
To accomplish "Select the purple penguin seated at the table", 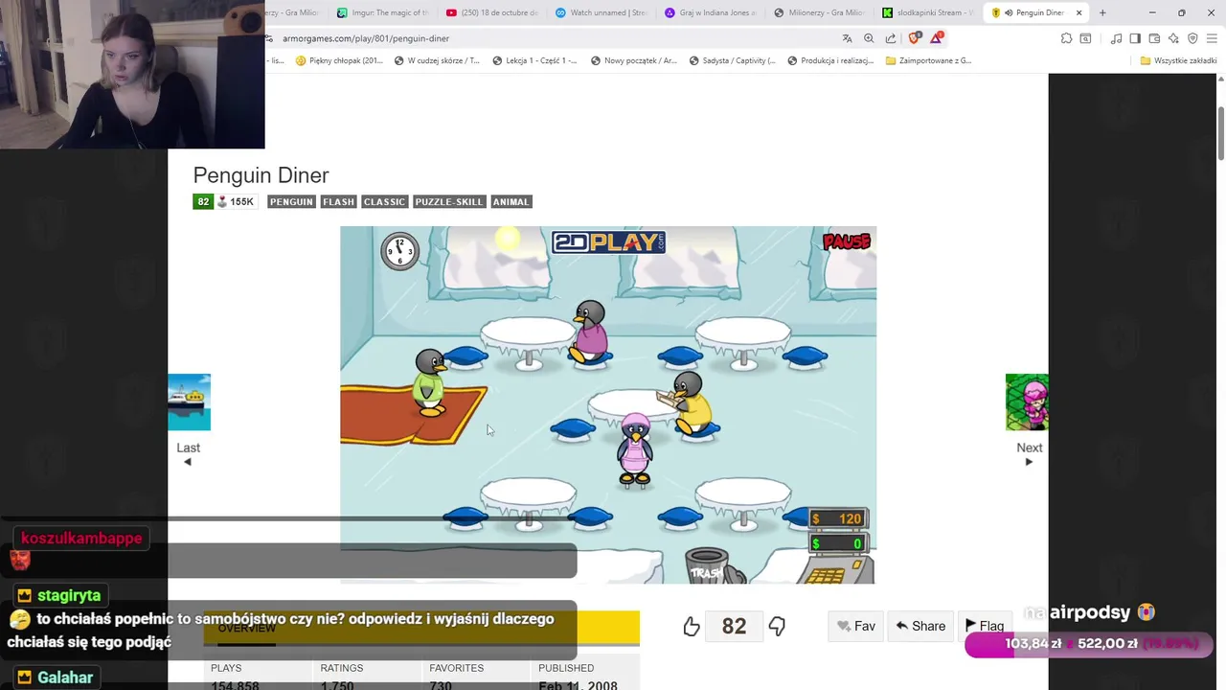I will [x=589, y=332].
